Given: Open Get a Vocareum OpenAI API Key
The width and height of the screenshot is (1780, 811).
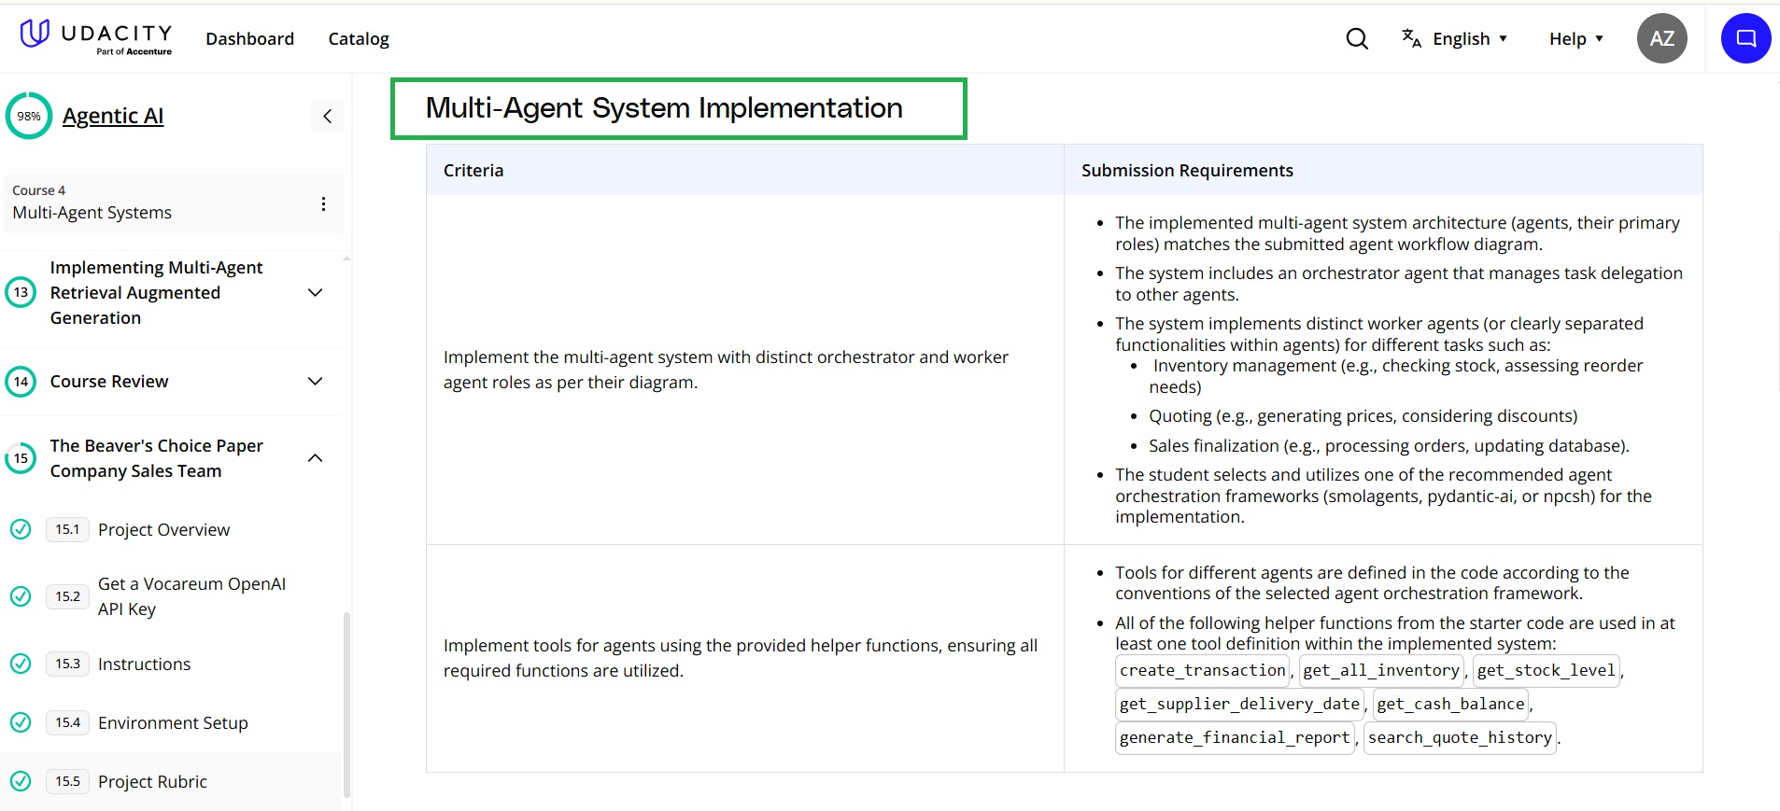Looking at the screenshot, I should point(191,596).
